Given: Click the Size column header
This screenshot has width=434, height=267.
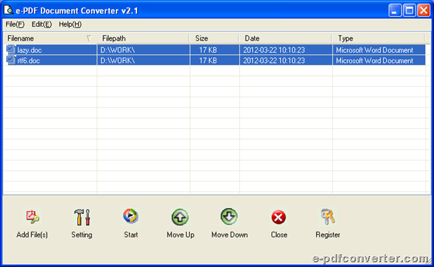Looking at the screenshot, I should (x=214, y=38).
